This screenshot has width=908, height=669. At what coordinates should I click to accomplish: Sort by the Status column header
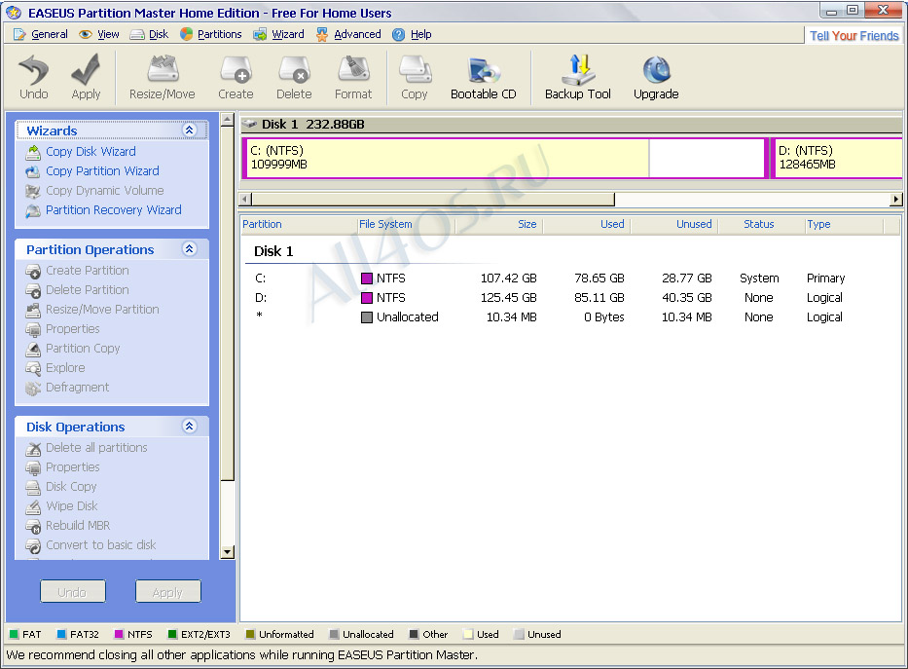[762, 225]
